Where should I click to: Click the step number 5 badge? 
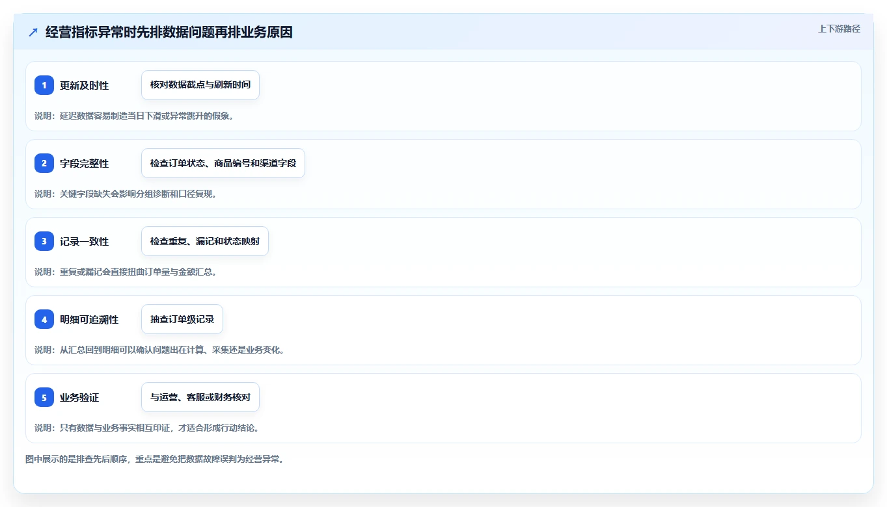[x=44, y=397]
